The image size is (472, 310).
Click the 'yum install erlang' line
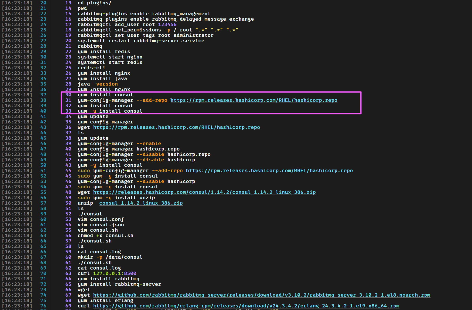click(105, 300)
